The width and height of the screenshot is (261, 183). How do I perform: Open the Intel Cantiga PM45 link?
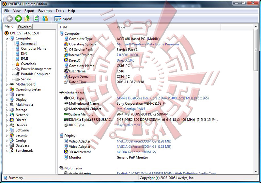point(131,109)
